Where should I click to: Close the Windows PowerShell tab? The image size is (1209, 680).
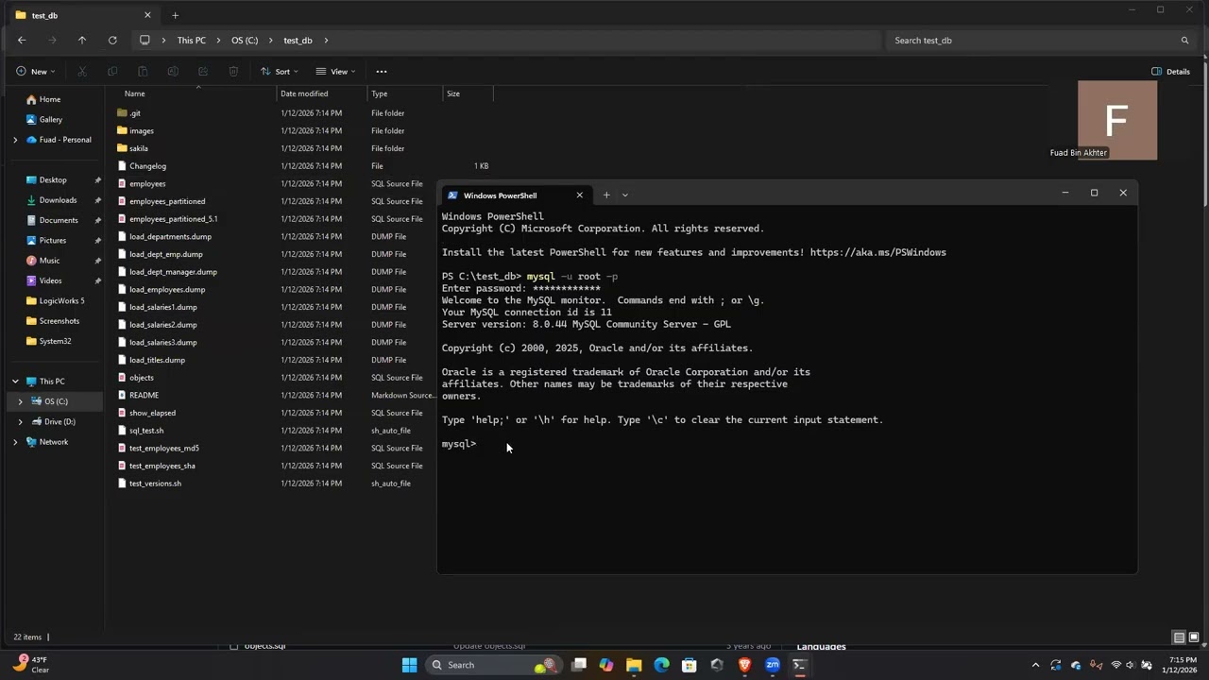(x=580, y=195)
